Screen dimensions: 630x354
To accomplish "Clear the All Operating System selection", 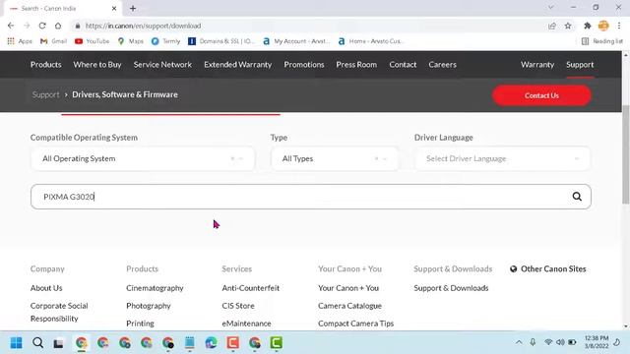I will coord(232,158).
